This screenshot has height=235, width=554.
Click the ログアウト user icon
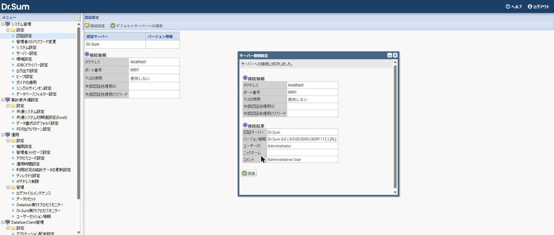coord(530,7)
